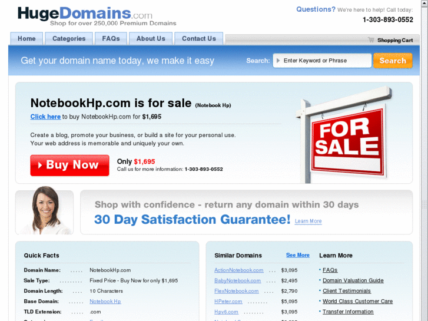
Task: Click the red Buy Now button
Action: (69, 166)
